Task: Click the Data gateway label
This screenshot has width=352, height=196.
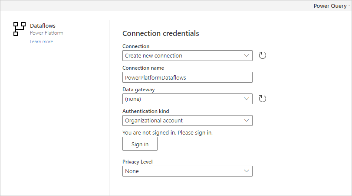Action: [138, 90]
